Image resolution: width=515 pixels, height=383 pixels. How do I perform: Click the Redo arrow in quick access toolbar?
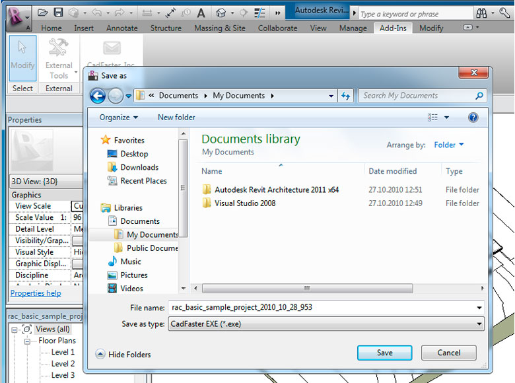click(120, 13)
